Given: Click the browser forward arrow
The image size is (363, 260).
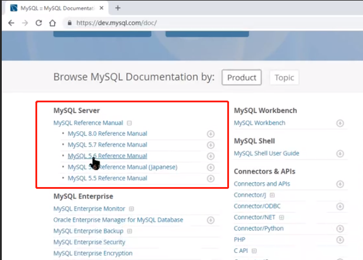Looking at the screenshot, I should [25, 23].
